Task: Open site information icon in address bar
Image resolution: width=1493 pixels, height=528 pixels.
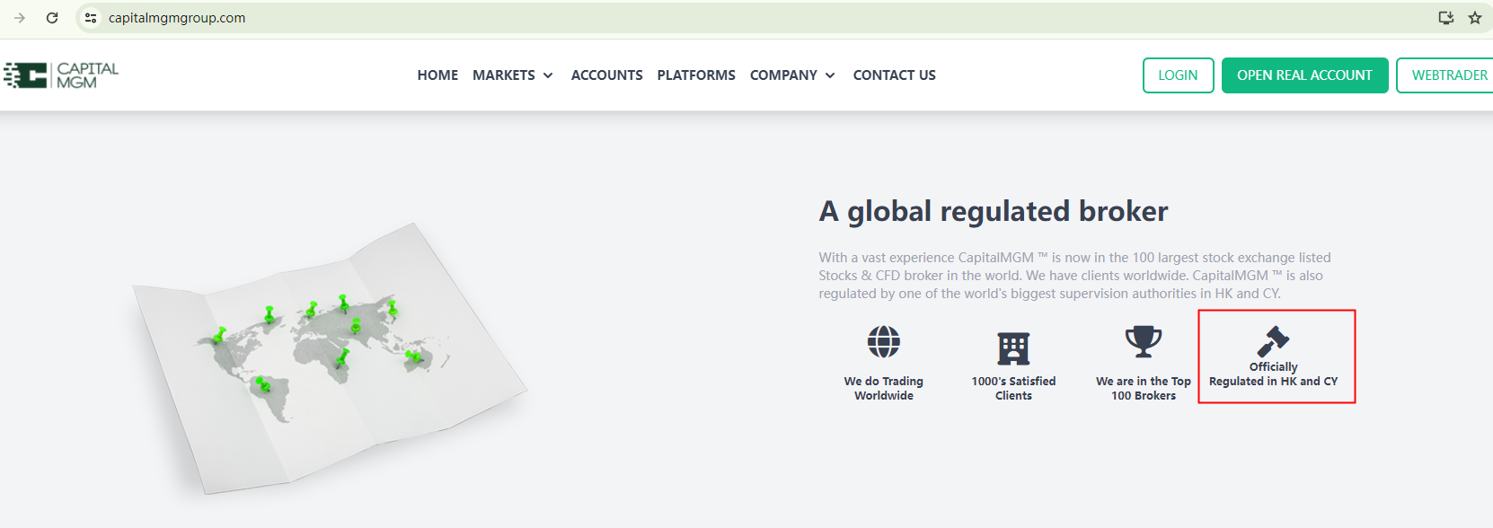Action: 91,18
